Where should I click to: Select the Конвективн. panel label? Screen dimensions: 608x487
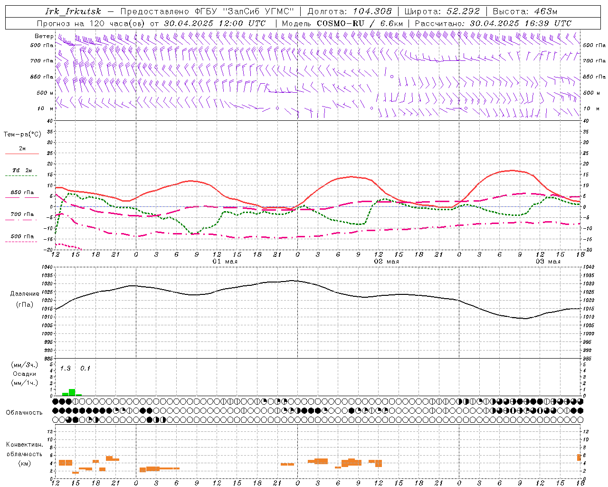click(x=25, y=445)
